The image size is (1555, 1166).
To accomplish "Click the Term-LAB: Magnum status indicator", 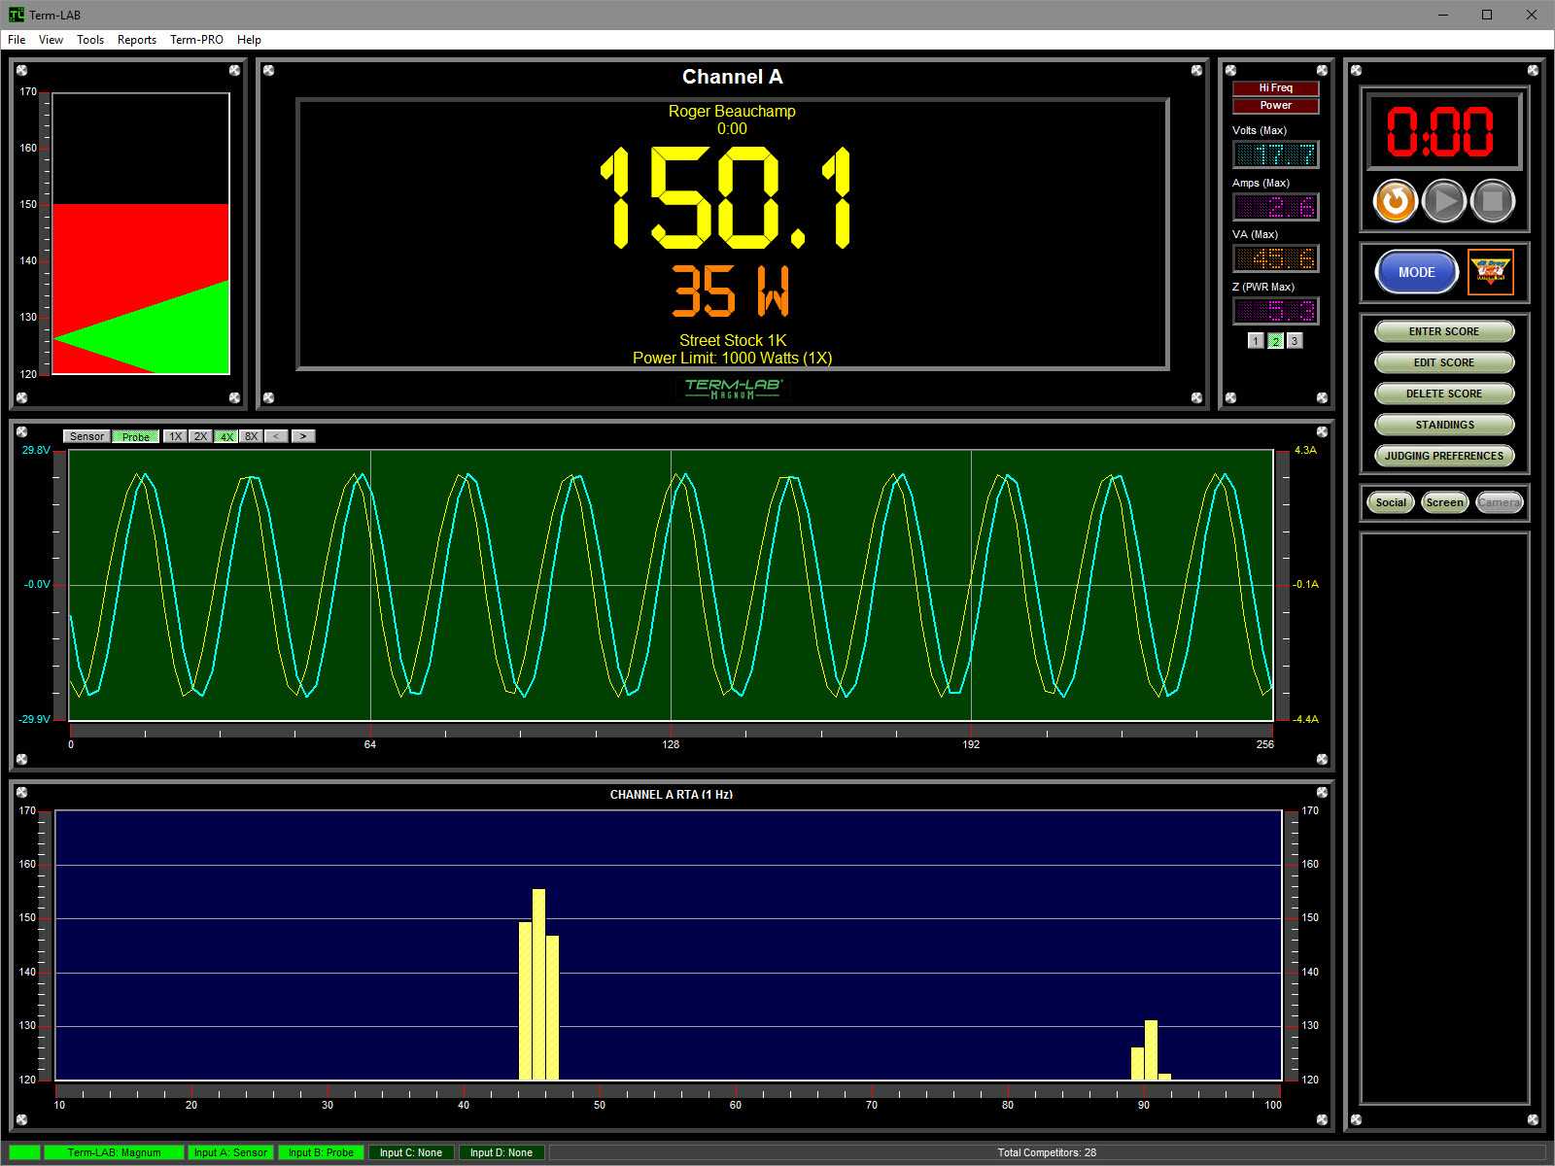I will tap(114, 1152).
